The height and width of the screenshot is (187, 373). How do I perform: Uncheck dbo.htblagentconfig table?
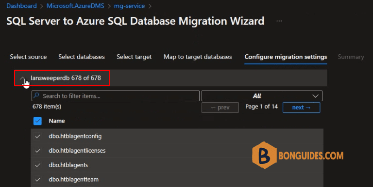pos(37,137)
